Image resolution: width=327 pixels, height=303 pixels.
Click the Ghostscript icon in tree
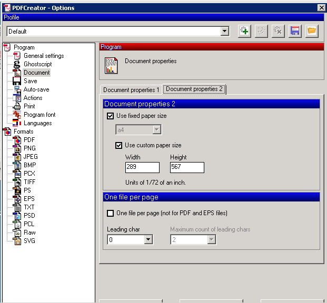pos(17,64)
